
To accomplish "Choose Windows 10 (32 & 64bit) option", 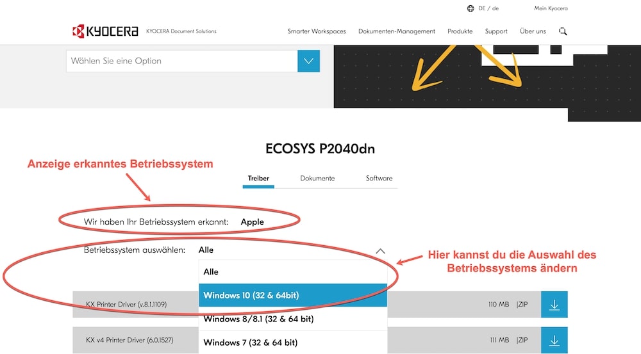I will tap(293, 295).
